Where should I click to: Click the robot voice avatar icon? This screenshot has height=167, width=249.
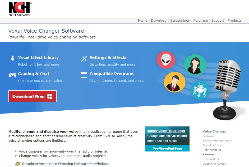tap(200, 90)
